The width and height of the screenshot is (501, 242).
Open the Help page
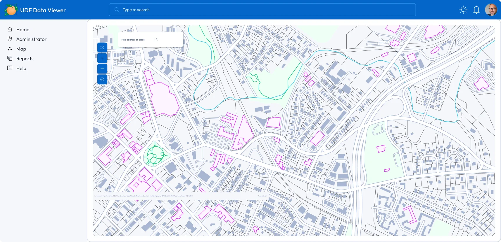(x=21, y=68)
